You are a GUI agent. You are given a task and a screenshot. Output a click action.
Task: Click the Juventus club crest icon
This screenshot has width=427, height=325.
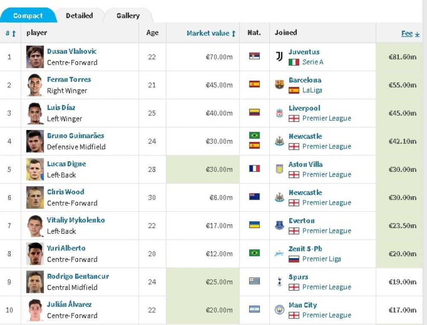[279, 57]
